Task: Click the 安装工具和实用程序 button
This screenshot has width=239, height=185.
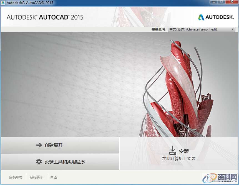Action: pos(60,161)
